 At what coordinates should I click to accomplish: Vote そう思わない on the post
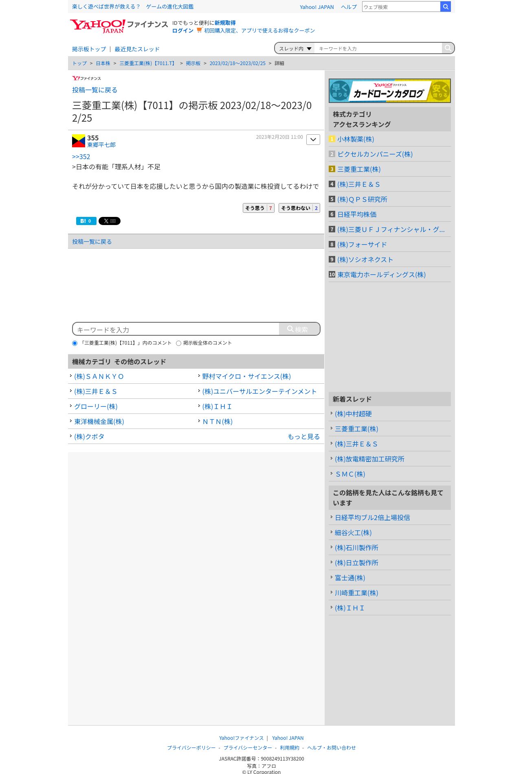[299, 208]
